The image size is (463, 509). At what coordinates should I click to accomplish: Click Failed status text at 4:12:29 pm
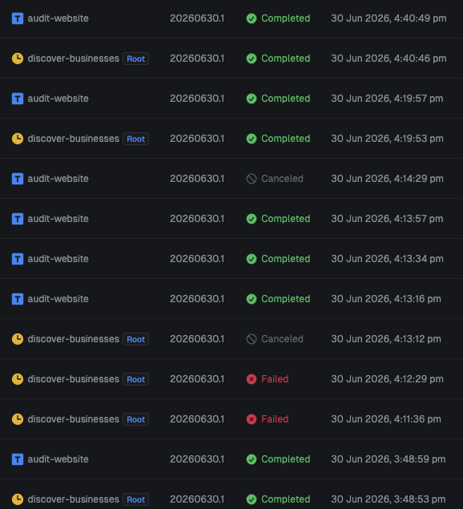pos(275,379)
